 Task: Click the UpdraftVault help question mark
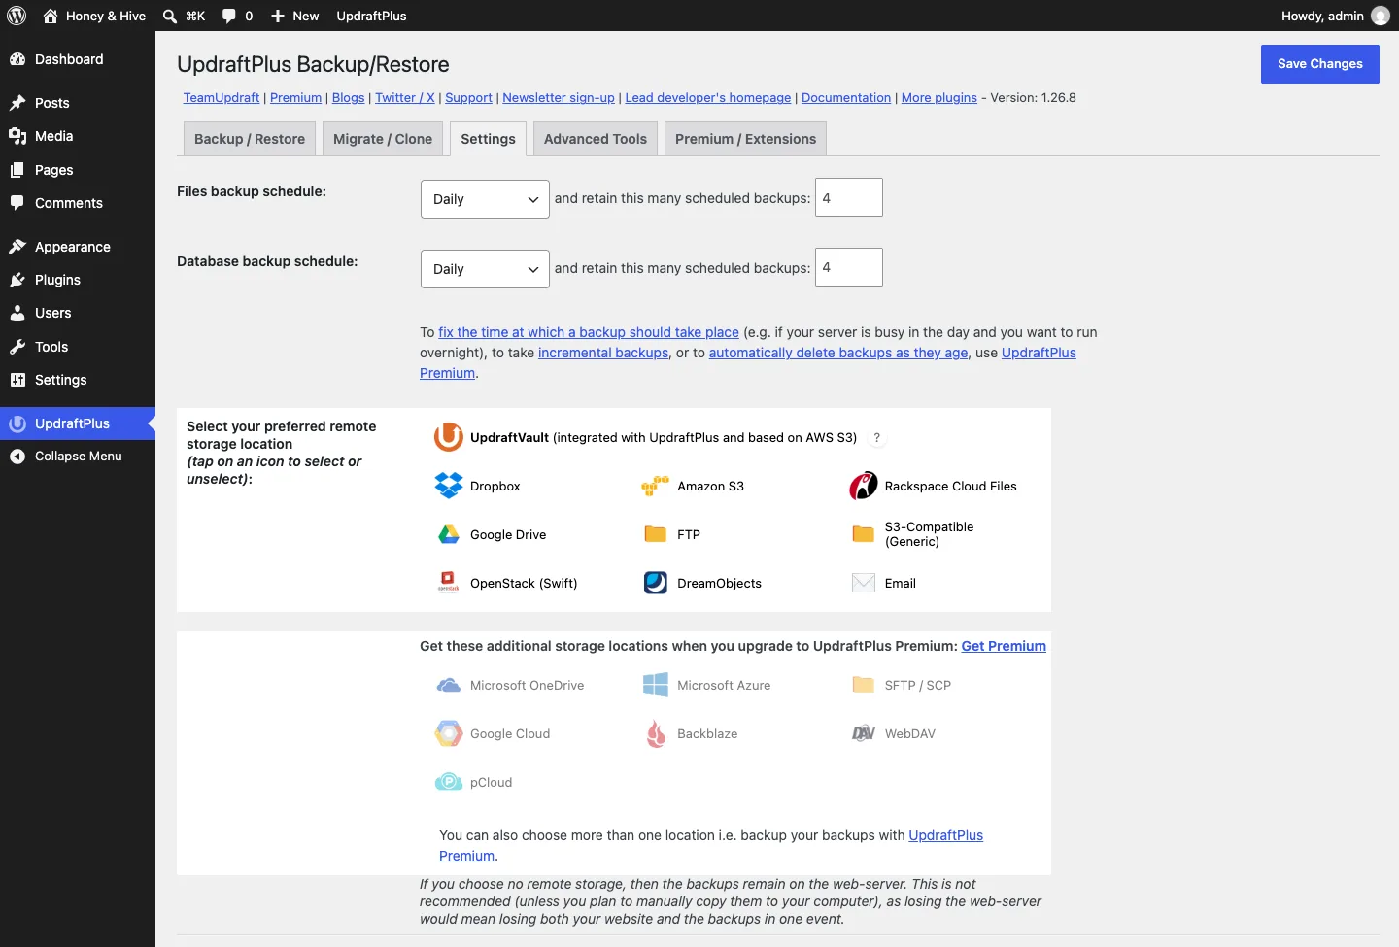[876, 438]
